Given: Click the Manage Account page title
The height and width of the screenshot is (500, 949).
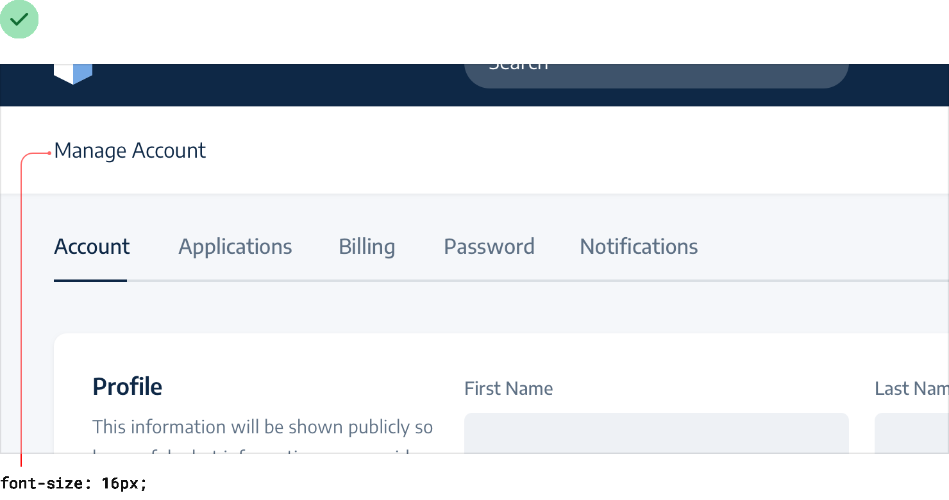Looking at the screenshot, I should click(x=130, y=151).
